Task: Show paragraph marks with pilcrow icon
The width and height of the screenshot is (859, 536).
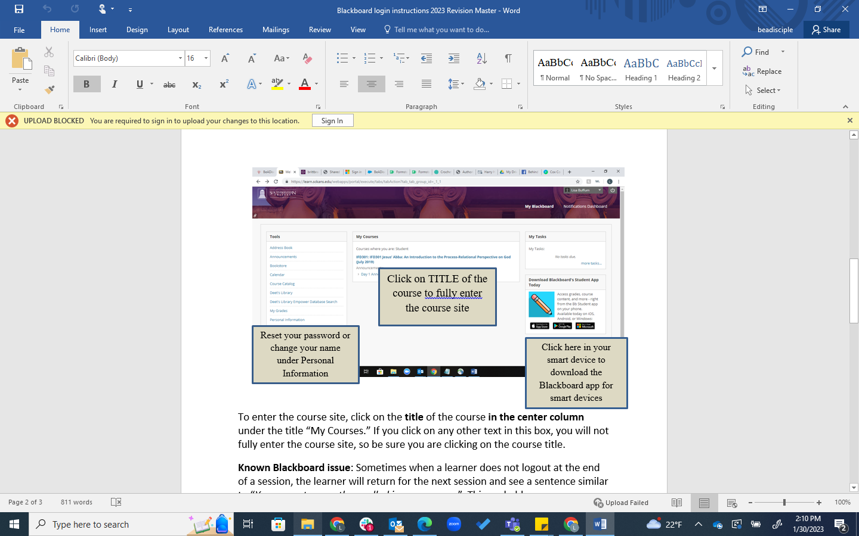Action: coord(508,58)
